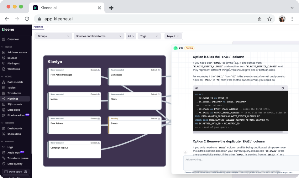Screen dimensions: 299x178
Task: Click the Add new source icon
Action: 4,52
